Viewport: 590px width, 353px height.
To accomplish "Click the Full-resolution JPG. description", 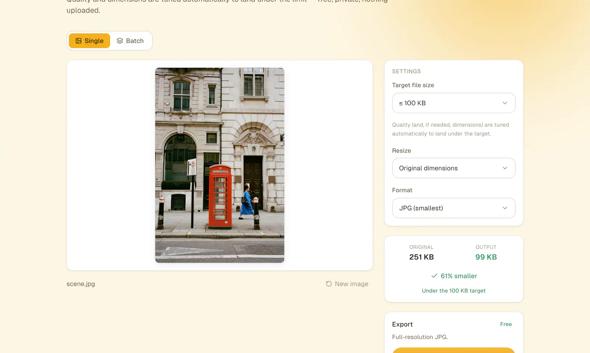I will pyautogui.click(x=420, y=337).
